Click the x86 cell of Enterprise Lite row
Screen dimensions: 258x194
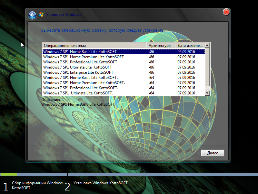point(151,72)
